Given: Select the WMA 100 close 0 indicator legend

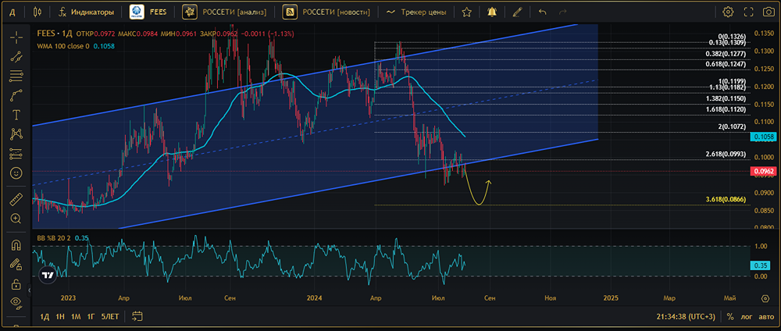Looking at the screenshot, I should click(x=62, y=46).
